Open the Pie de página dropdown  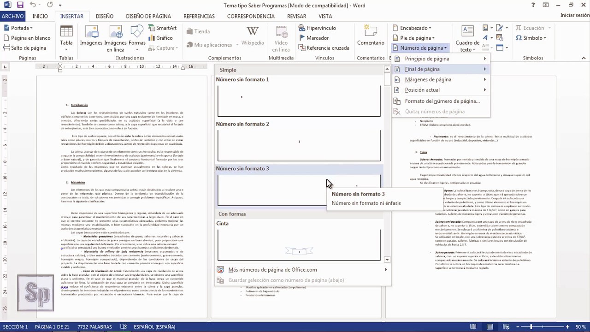click(413, 38)
